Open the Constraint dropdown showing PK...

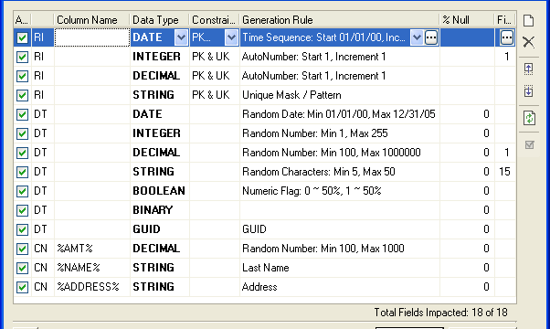point(231,37)
